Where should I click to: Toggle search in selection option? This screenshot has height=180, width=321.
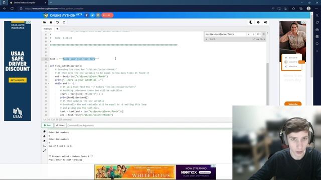264,39
